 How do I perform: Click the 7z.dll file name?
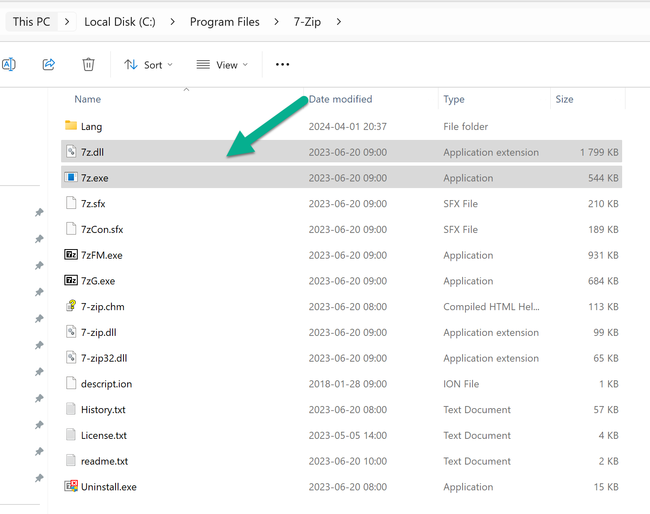pyautogui.click(x=92, y=152)
